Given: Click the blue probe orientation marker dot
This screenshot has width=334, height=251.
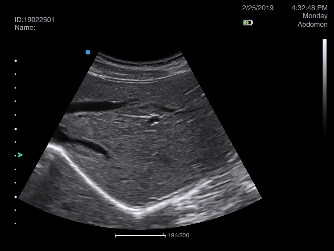Looking at the screenshot, I should (x=88, y=52).
